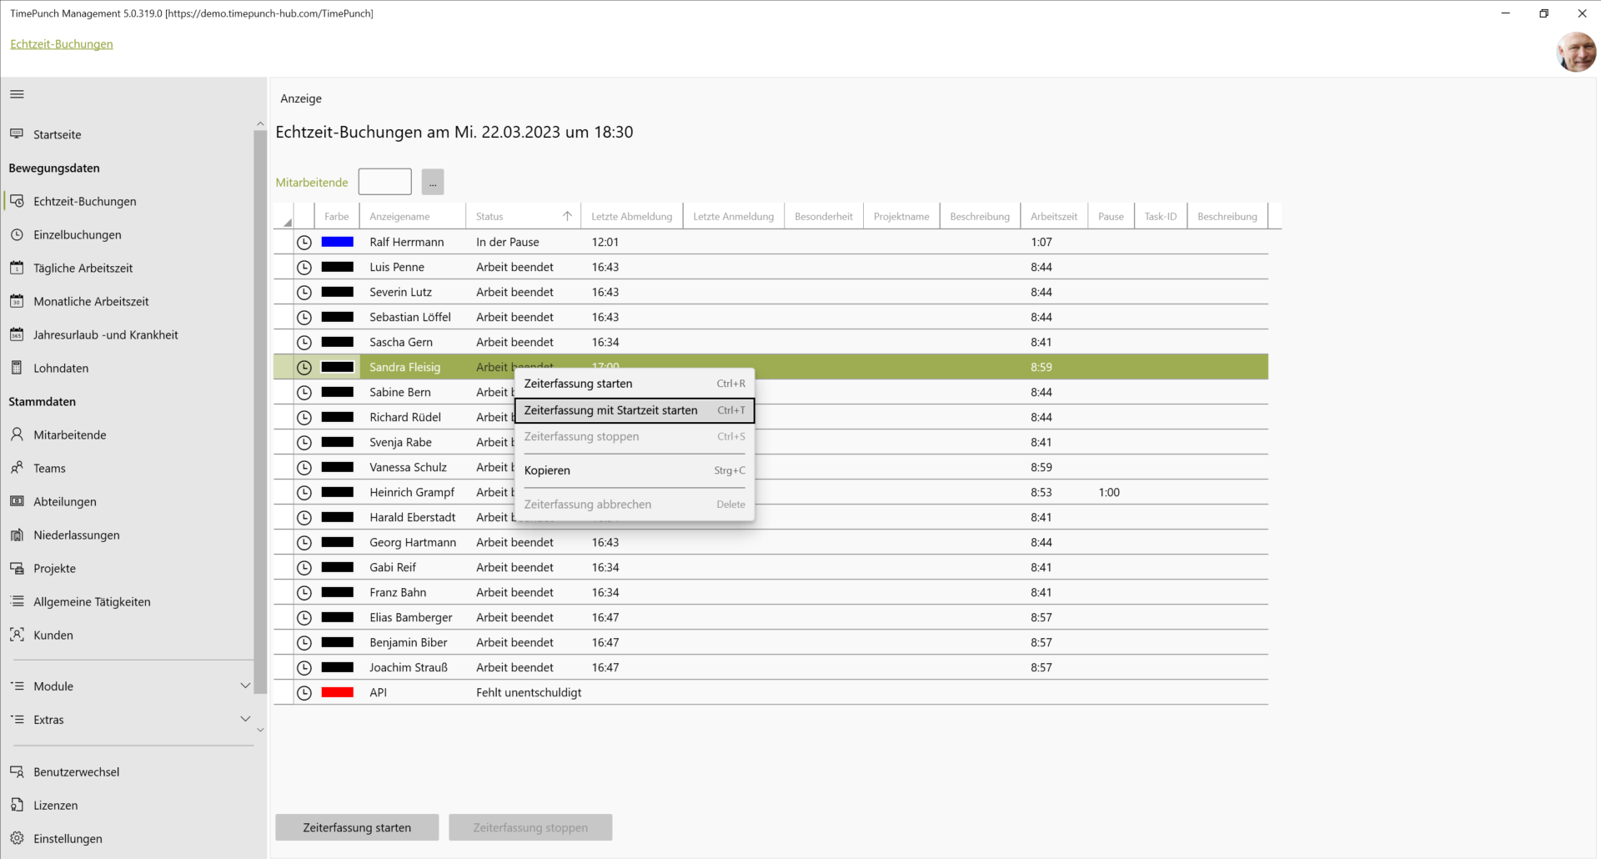This screenshot has width=1601, height=859.
Task: Click the ellipsis button next to Mitarbeitende
Action: tap(433, 182)
